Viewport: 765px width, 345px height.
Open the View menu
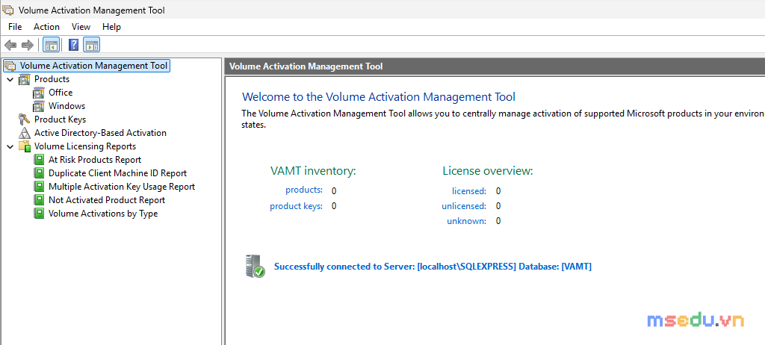(81, 27)
